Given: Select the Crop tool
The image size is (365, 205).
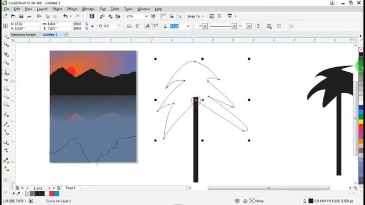Looking at the screenshot, I should (x=6, y=54).
